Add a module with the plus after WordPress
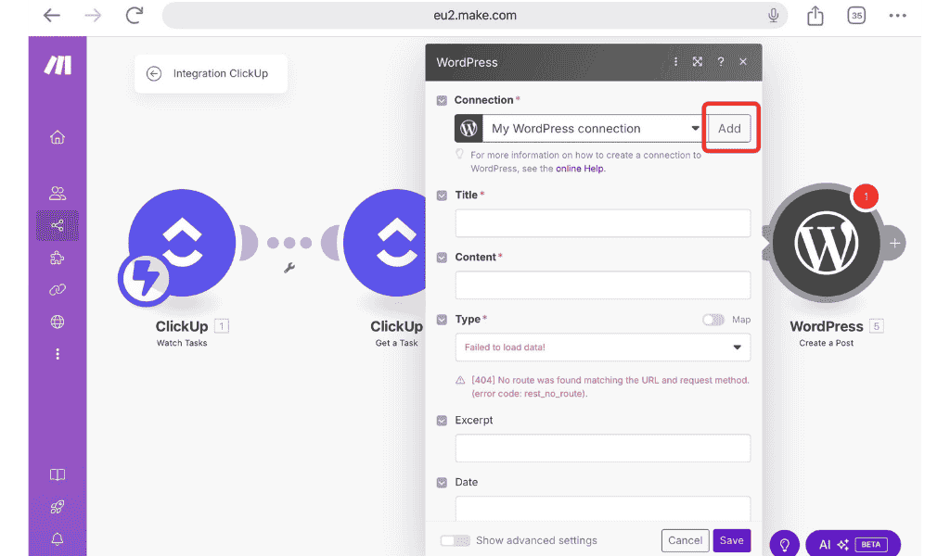The height and width of the screenshot is (556, 950). (894, 243)
